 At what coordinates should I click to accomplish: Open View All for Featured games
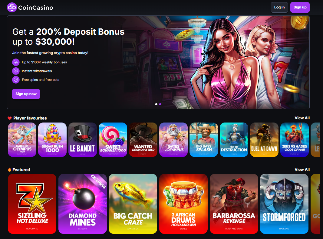click(302, 169)
